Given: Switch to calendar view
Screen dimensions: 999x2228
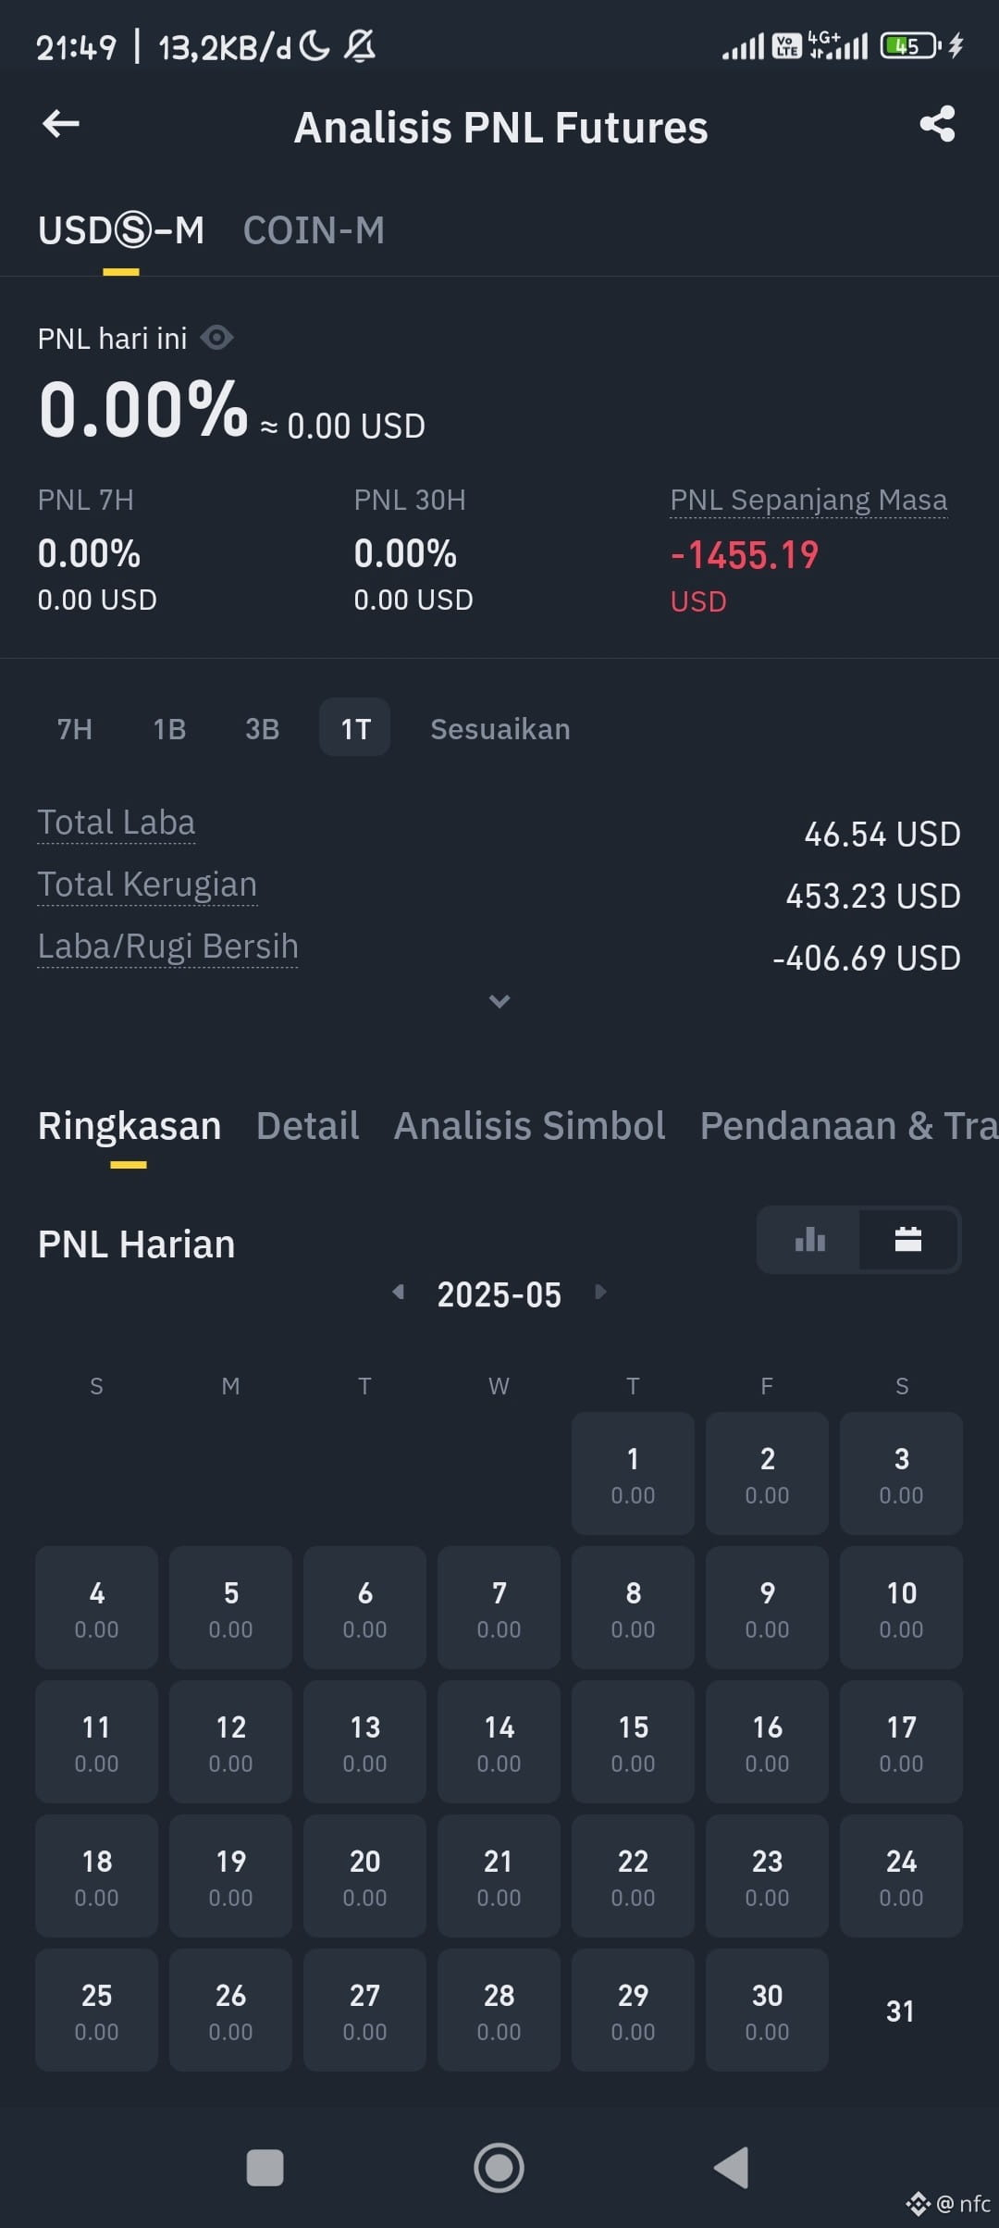Looking at the screenshot, I should click(908, 1240).
